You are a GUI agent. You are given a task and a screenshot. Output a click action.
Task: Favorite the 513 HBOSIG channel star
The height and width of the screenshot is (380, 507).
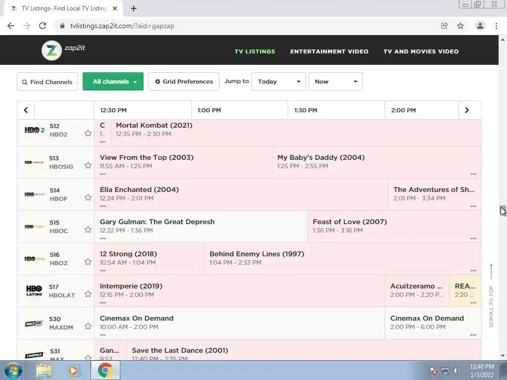point(88,165)
